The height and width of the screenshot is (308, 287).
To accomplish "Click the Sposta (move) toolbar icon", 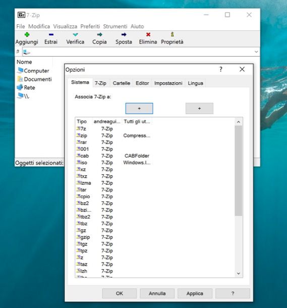I will point(124,35).
